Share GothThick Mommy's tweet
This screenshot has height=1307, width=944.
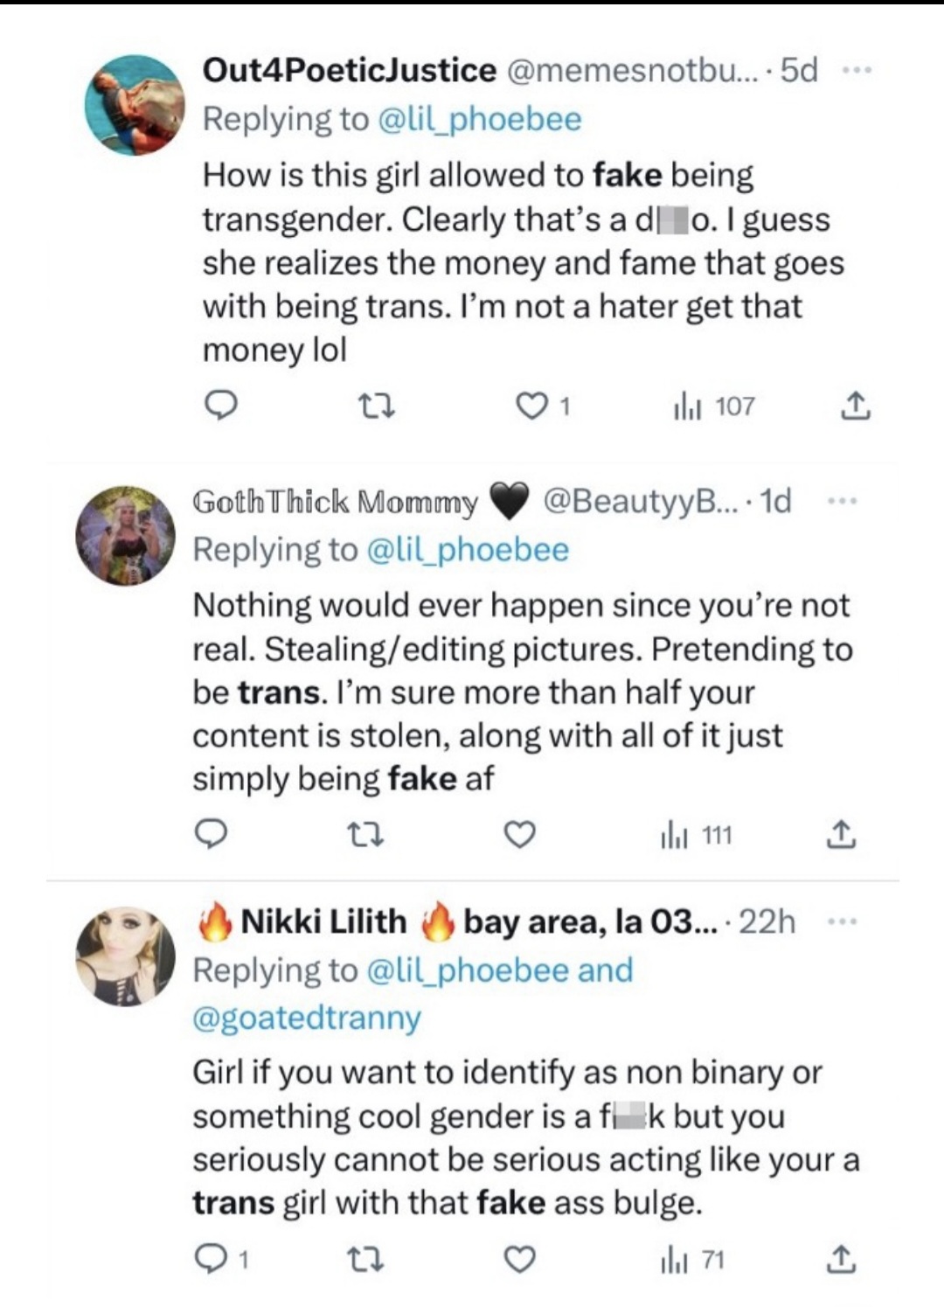840,836
